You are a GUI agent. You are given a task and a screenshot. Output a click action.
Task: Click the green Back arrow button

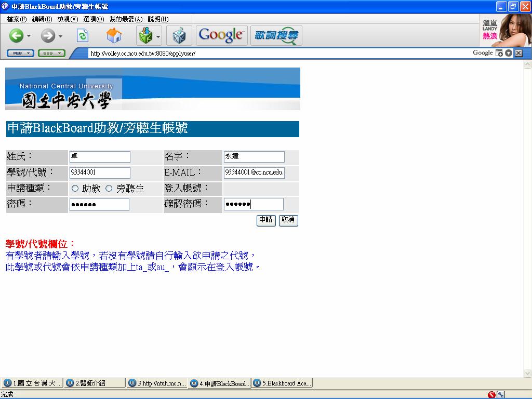click(17, 36)
